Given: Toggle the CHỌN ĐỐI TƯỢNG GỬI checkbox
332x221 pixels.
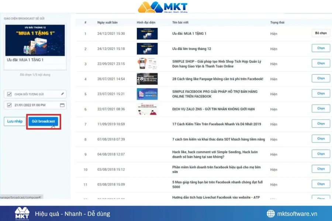Looking at the screenshot, I should pyautogui.click(x=9, y=94).
